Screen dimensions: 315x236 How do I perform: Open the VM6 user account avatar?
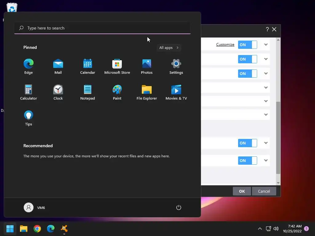tap(29, 207)
